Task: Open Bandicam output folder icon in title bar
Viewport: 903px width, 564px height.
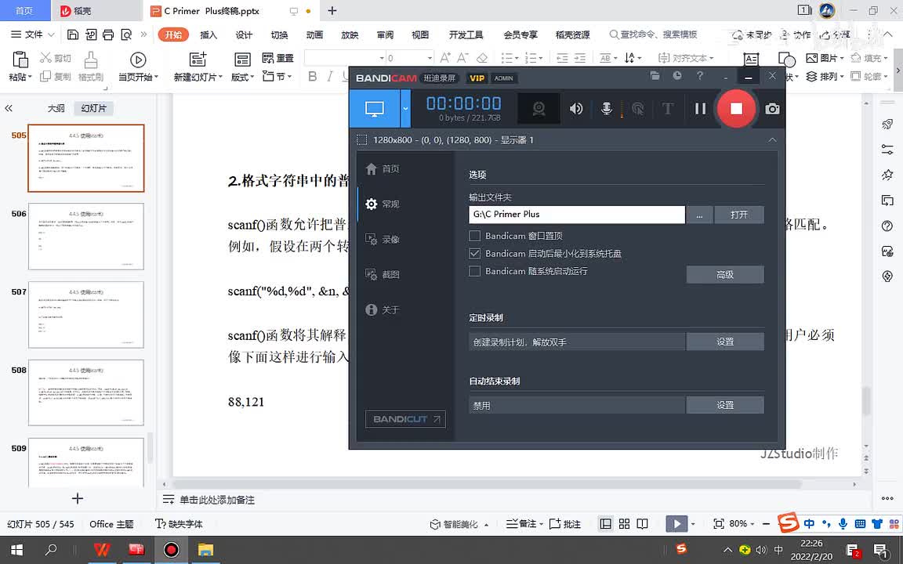Action: pos(655,75)
